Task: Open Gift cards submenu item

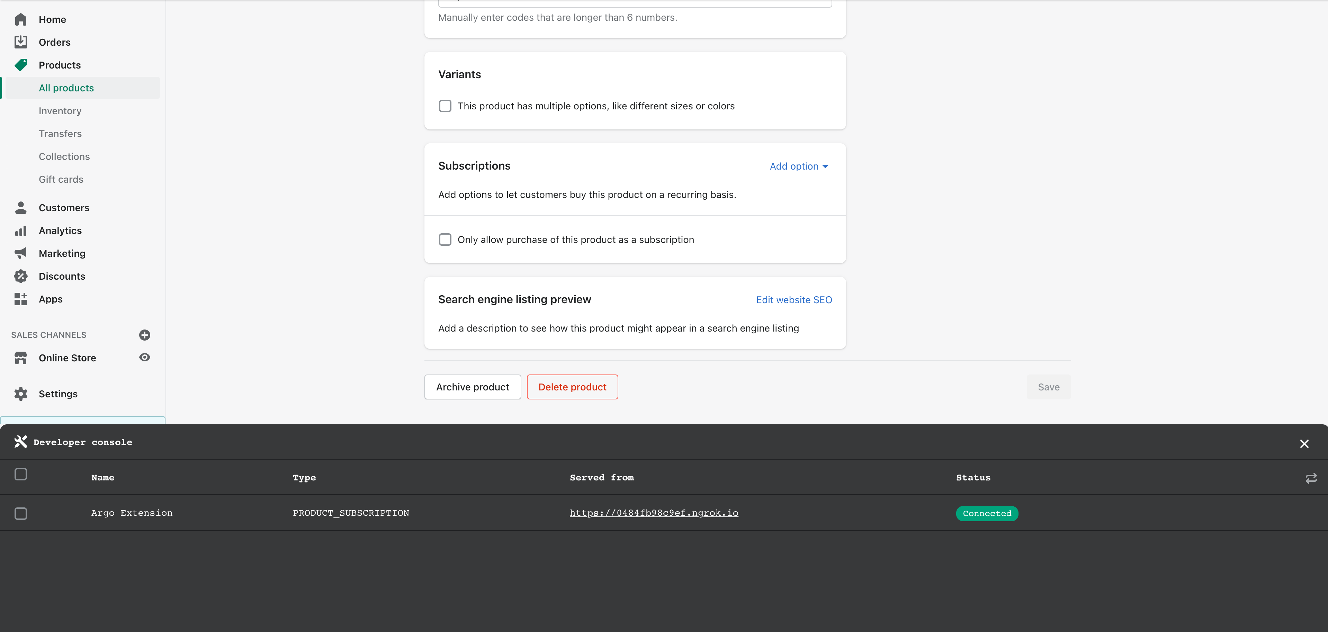Action: tap(61, 179)
